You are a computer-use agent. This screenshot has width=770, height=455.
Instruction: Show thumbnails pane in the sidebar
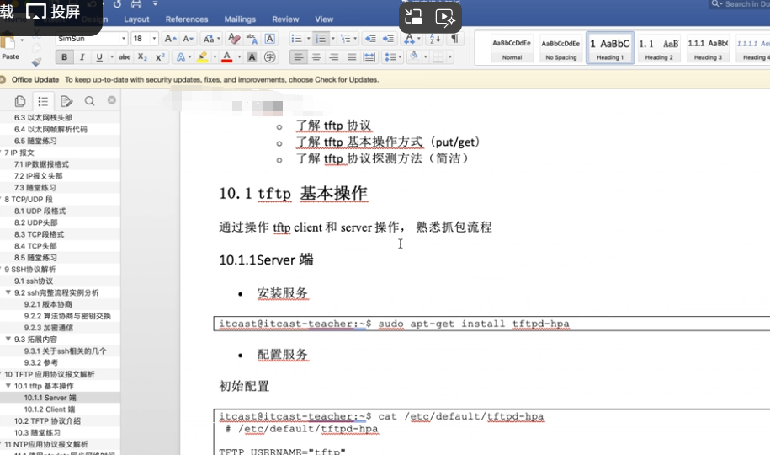pyautogui.click(x=20, y=101)
